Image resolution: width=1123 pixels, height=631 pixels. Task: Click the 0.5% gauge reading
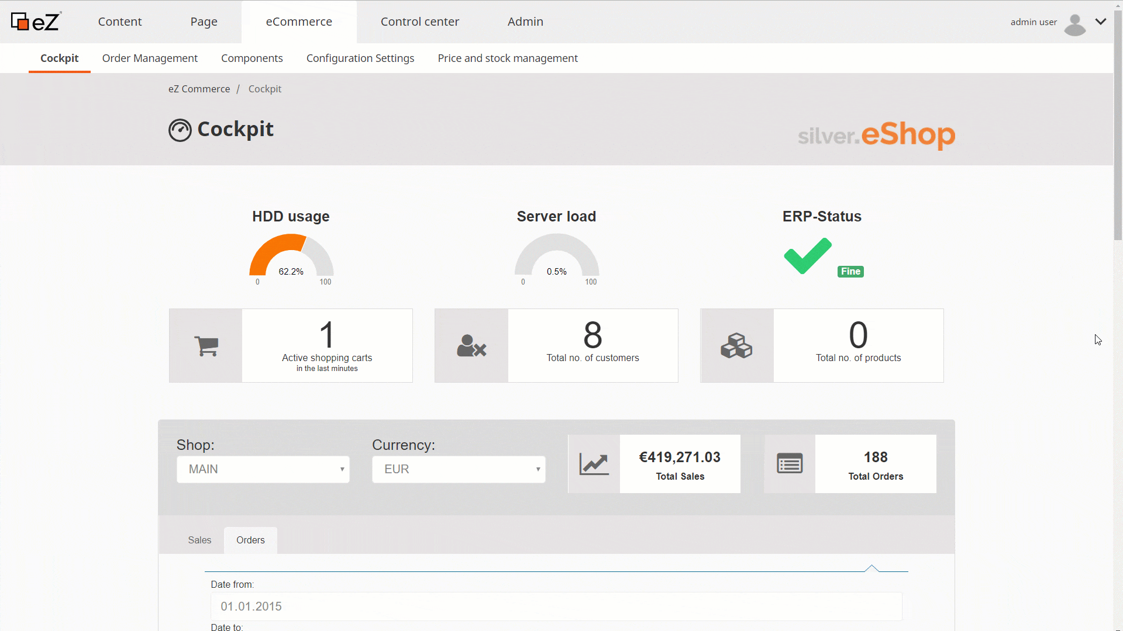pos(556,272)
